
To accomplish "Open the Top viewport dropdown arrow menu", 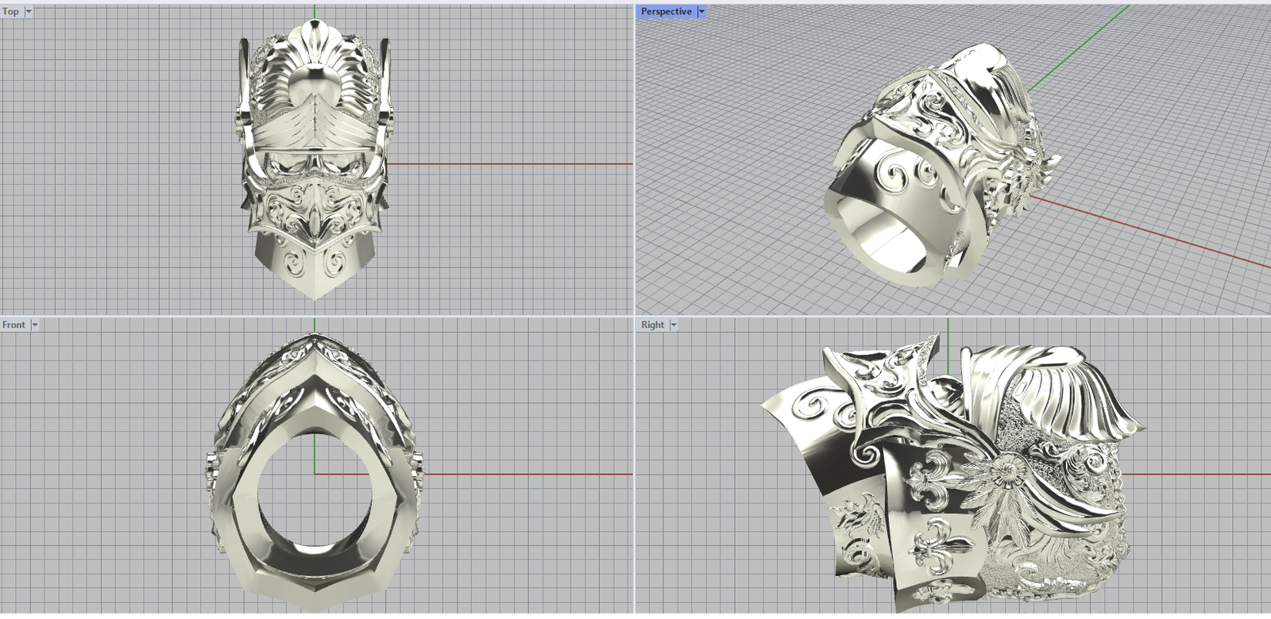I will (29, 11).
